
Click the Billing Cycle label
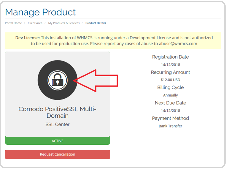170,87
